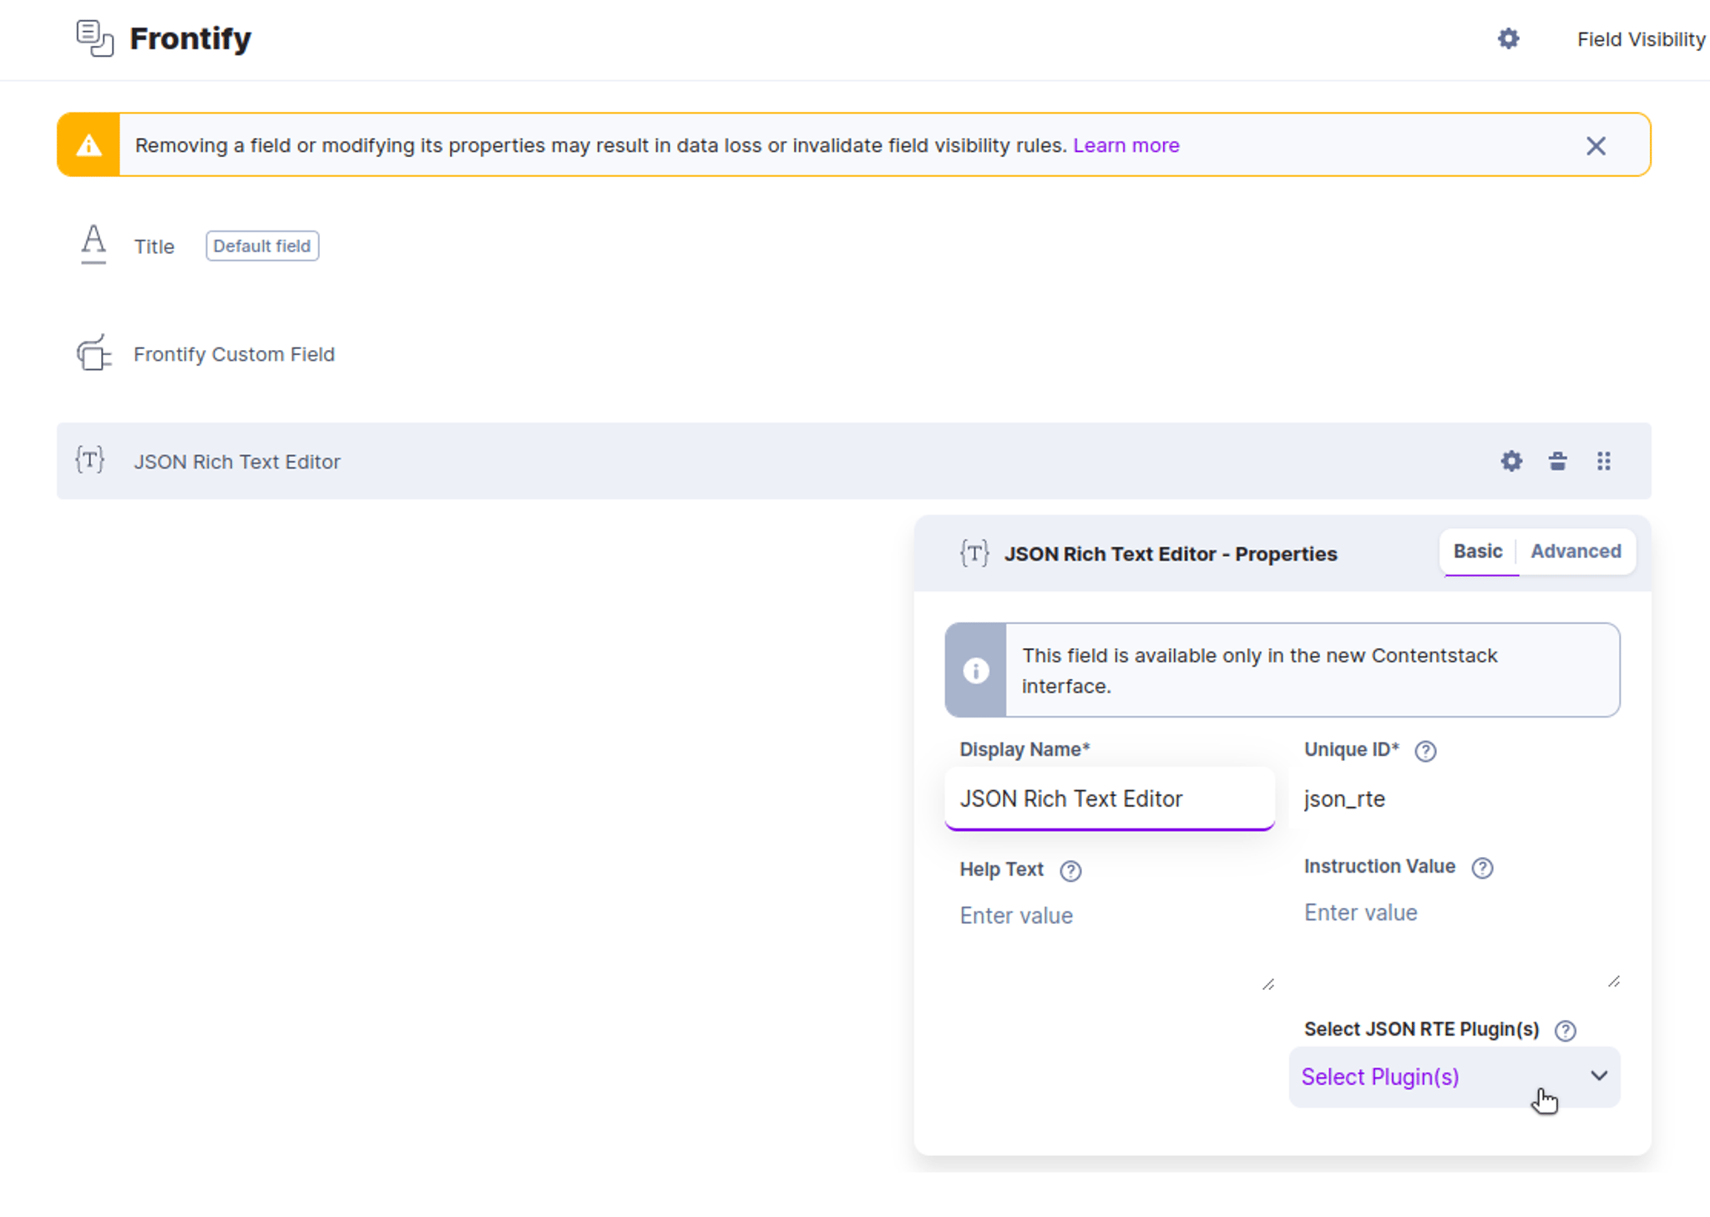This screenshot has width=1710, height=1217.
Task: Select the JSON Rich Text Editor field label
Action: [237, 462]
